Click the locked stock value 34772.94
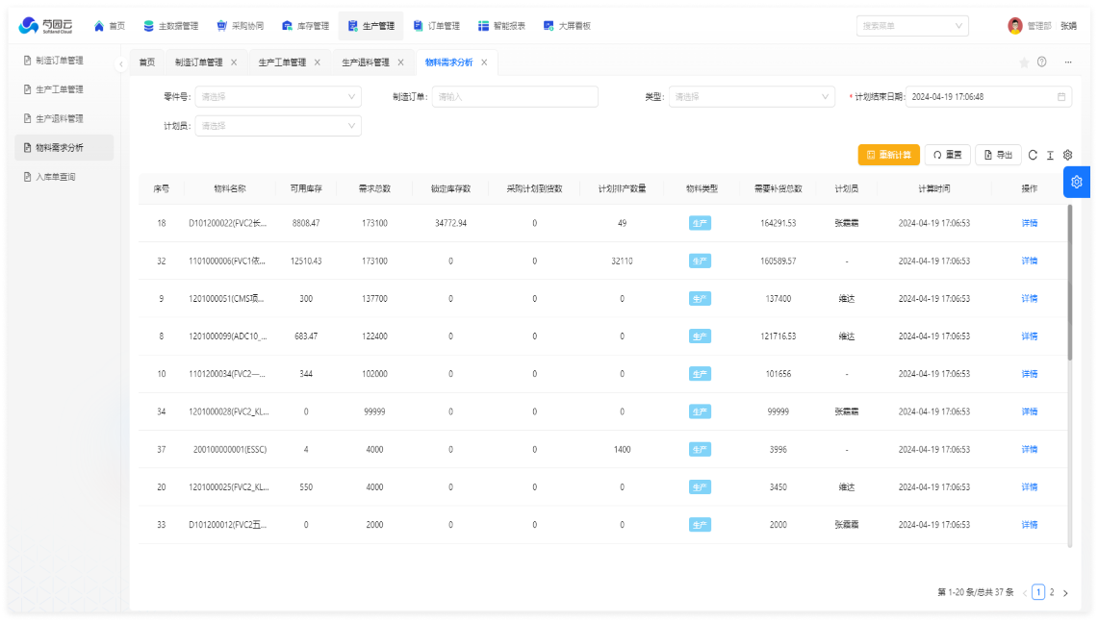Image resolution: width=1098 pixels, height=622 pixels. coord(450,223)
